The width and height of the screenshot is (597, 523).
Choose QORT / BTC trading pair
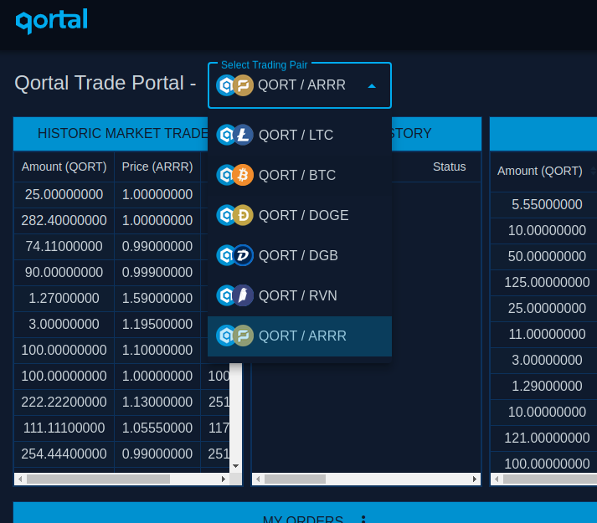click(x=300, y=175)
